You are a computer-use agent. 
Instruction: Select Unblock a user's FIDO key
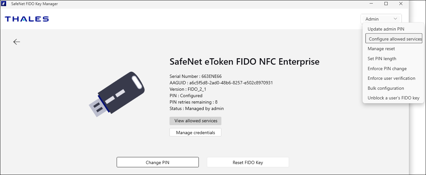coord(393,98)
